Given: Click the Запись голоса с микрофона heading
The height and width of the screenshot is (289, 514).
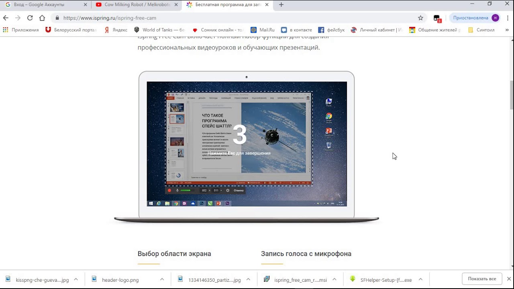Looking at the screenshot, I should (306, 254).
